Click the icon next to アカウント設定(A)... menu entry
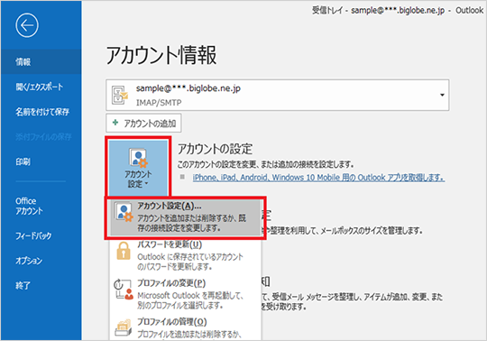 (x=124, y=212)
